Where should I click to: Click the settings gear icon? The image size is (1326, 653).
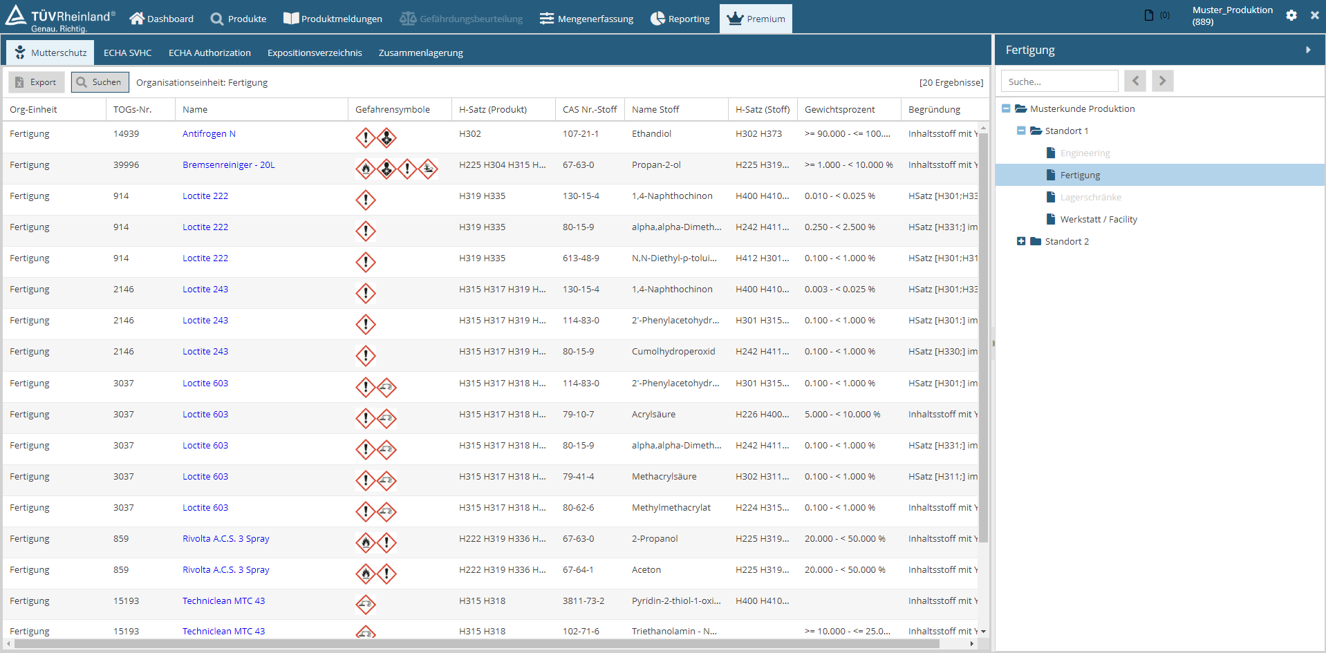[x=1291, y=15]
